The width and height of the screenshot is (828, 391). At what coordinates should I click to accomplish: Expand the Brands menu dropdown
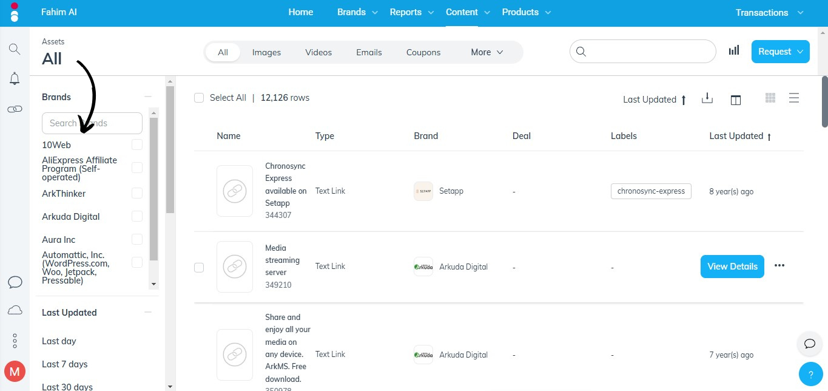pos(357,12)
